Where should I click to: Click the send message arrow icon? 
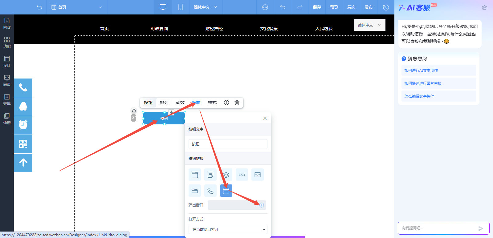coord(481,228)
